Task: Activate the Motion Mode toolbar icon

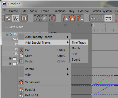Action: click(x=24, y=18)
